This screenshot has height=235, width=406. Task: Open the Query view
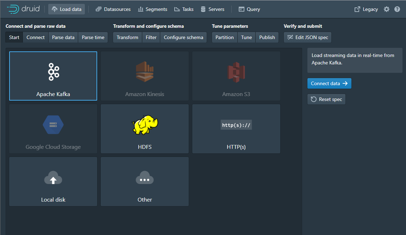point(249,9)
